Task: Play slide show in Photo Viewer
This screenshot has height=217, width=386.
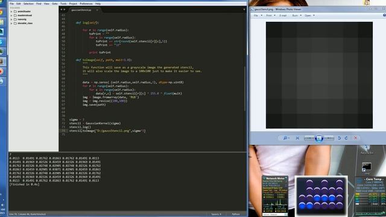Action: point(319,138)
